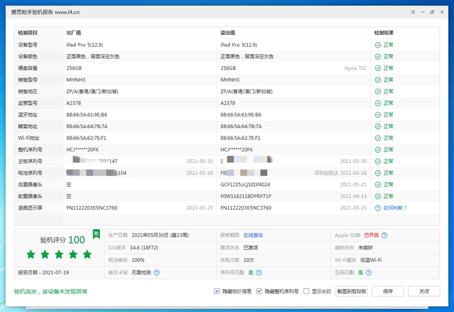Click the green check icon in 整机序列号 row
The image size is (454, 312).
coord(378,150)
